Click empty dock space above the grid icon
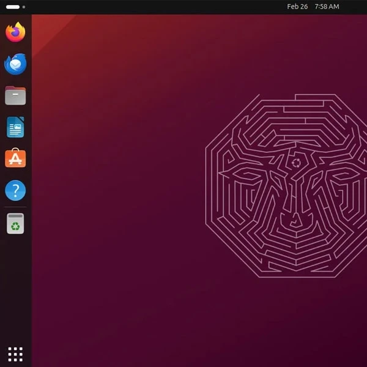Viewport: 367px width, 367px height. (x=15, y=294)
